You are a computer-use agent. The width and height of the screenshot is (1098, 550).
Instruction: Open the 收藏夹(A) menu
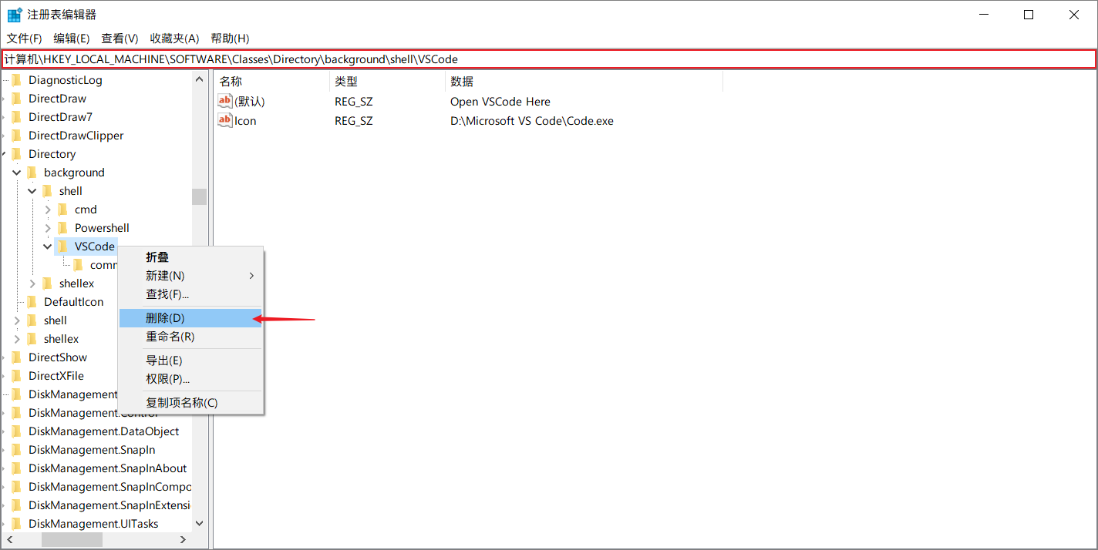coord(174,39)
